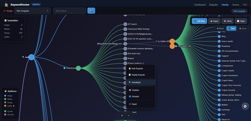
Task: Click the About Us node circle
Action: tap(219, 119)
